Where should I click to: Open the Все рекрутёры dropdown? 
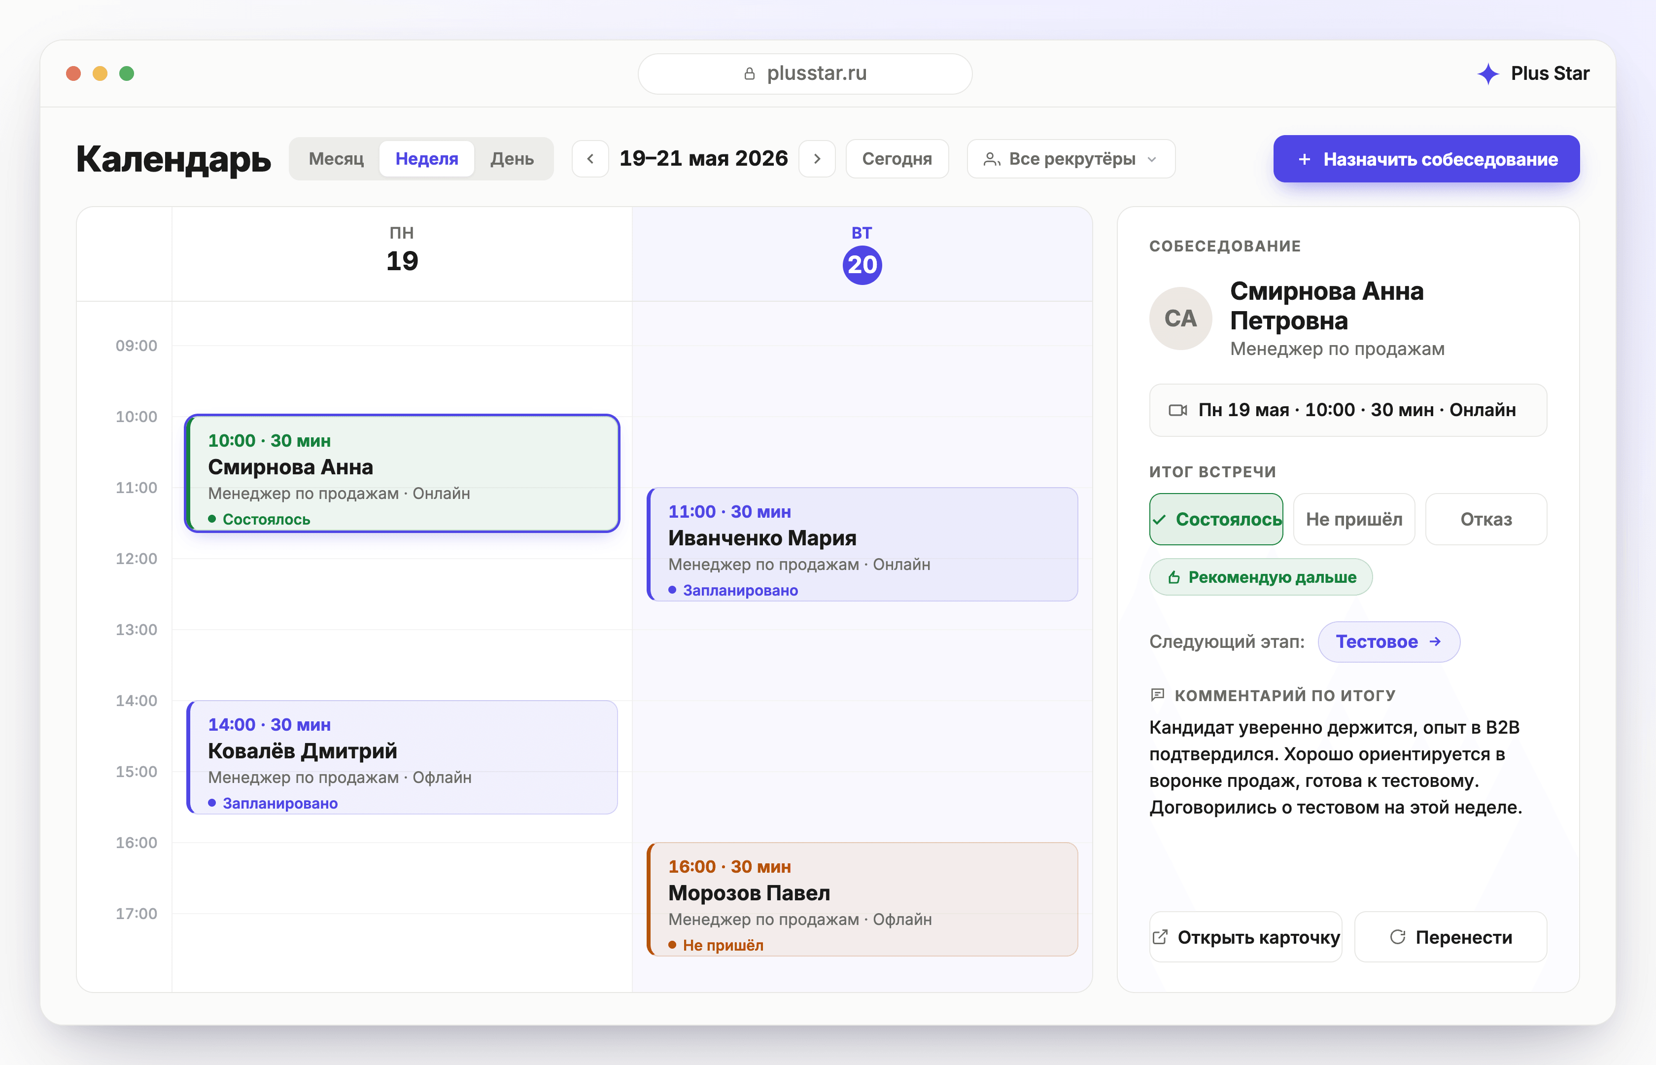pyautogui.click(x=1070, y=159)
